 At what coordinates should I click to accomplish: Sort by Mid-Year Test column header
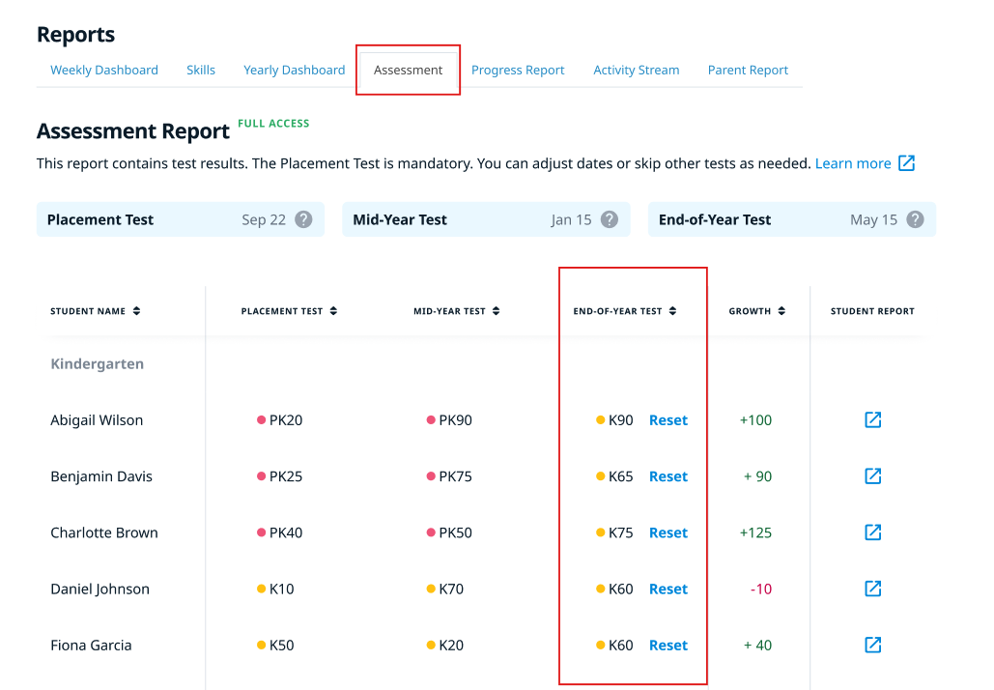tap(456, 311)
